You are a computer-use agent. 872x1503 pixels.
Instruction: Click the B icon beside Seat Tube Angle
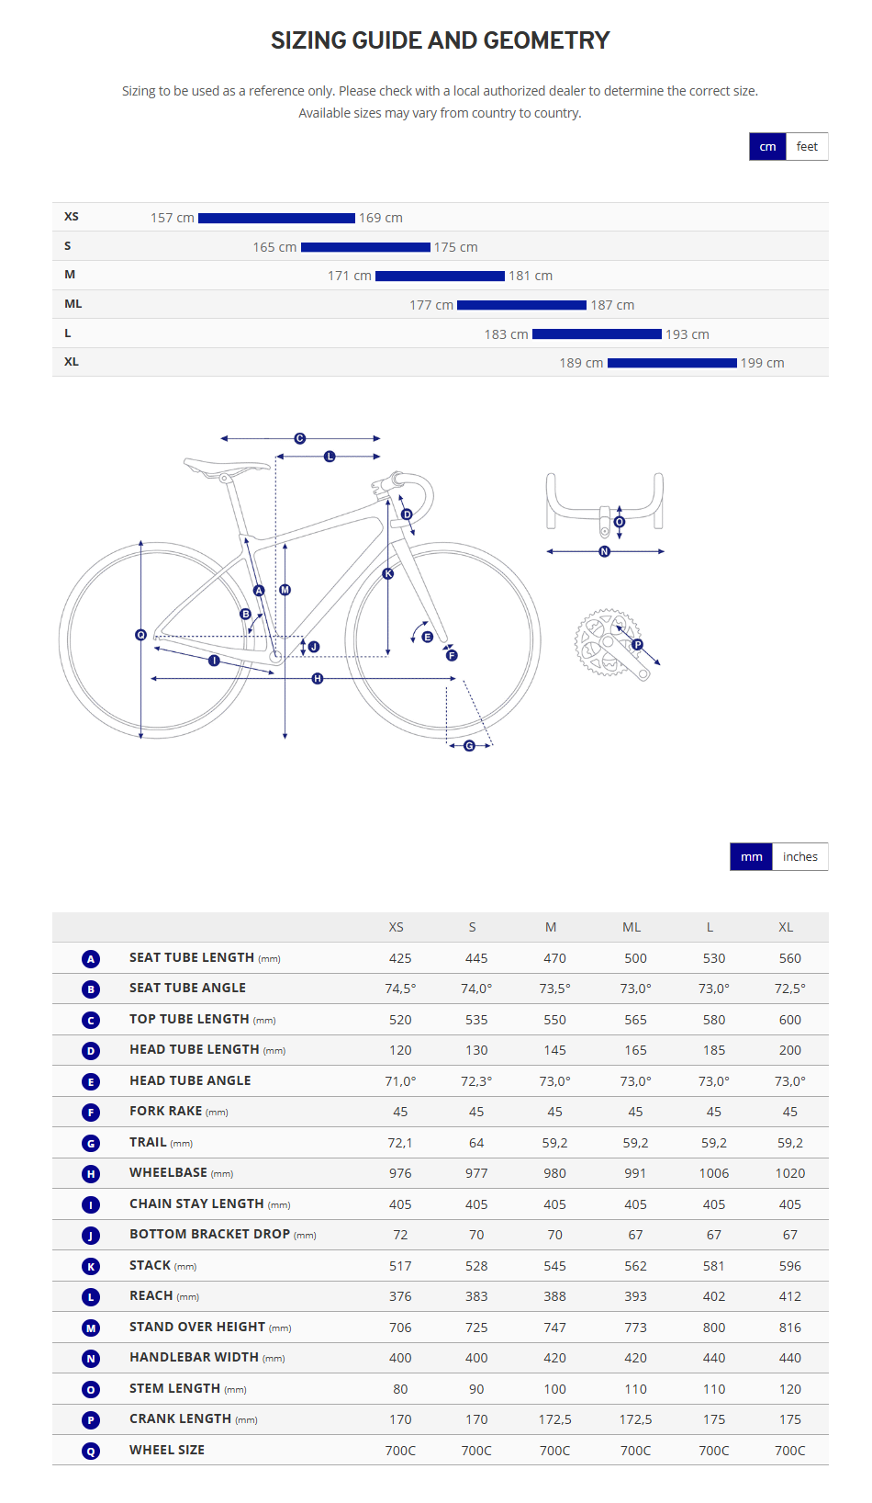(x=91, y=989)
